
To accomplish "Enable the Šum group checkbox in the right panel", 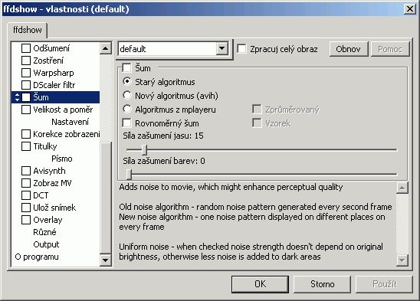I will pos(126,67).
